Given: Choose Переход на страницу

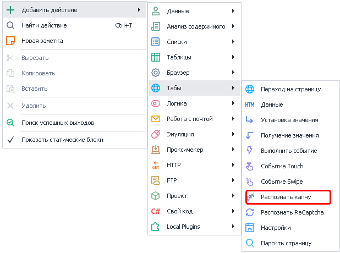Looking at the screenshot, I should tap(292, 89).
